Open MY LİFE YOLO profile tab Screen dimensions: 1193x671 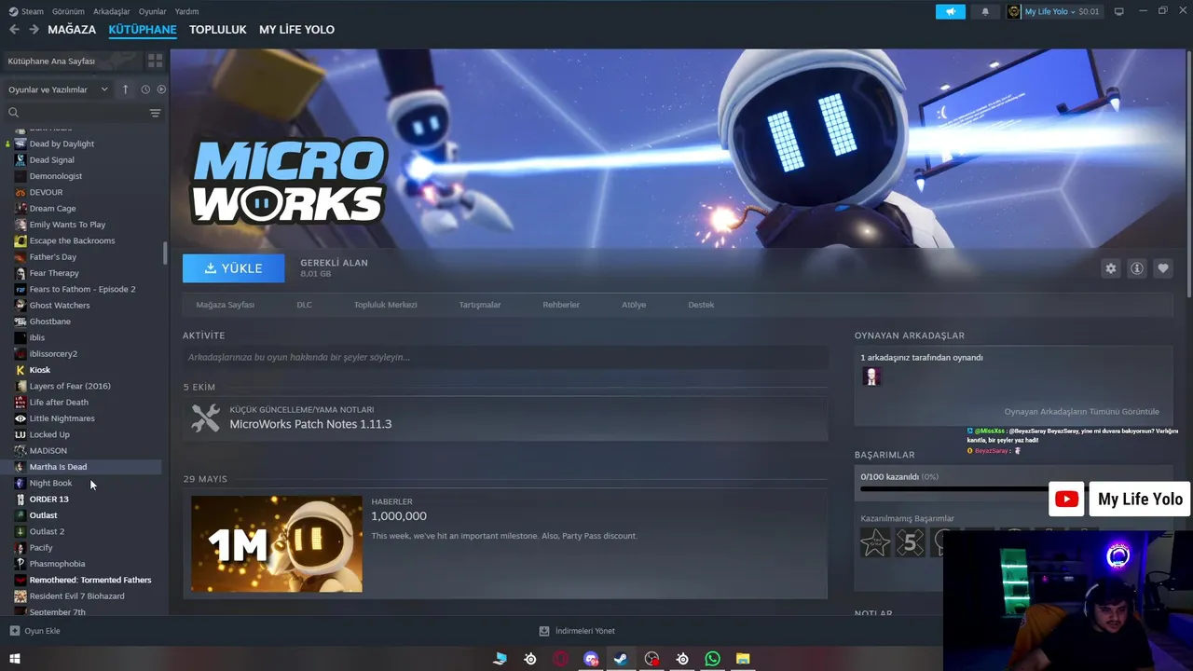[x=296, y=30]
